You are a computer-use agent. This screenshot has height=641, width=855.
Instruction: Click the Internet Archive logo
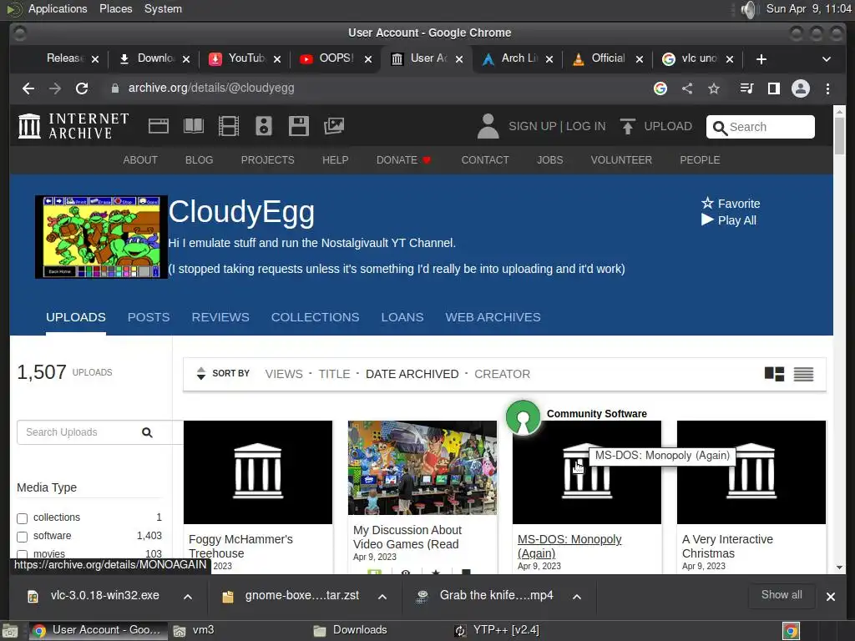click(x=73, y=126)
